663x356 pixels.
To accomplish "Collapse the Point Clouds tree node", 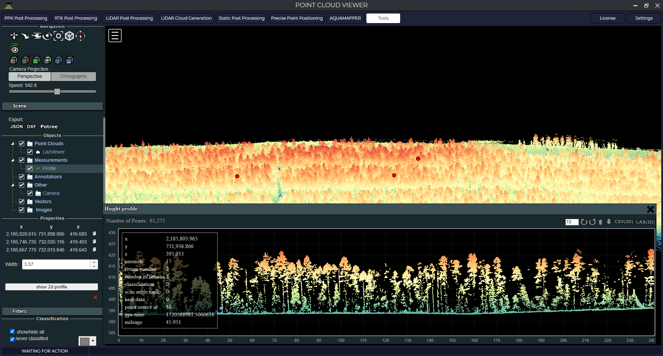I will [x=13, y=144].
